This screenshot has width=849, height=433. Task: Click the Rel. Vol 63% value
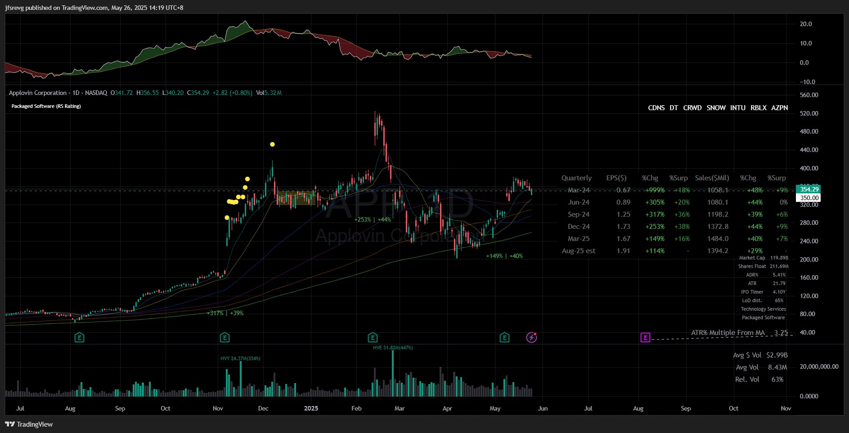click(777, 379)
